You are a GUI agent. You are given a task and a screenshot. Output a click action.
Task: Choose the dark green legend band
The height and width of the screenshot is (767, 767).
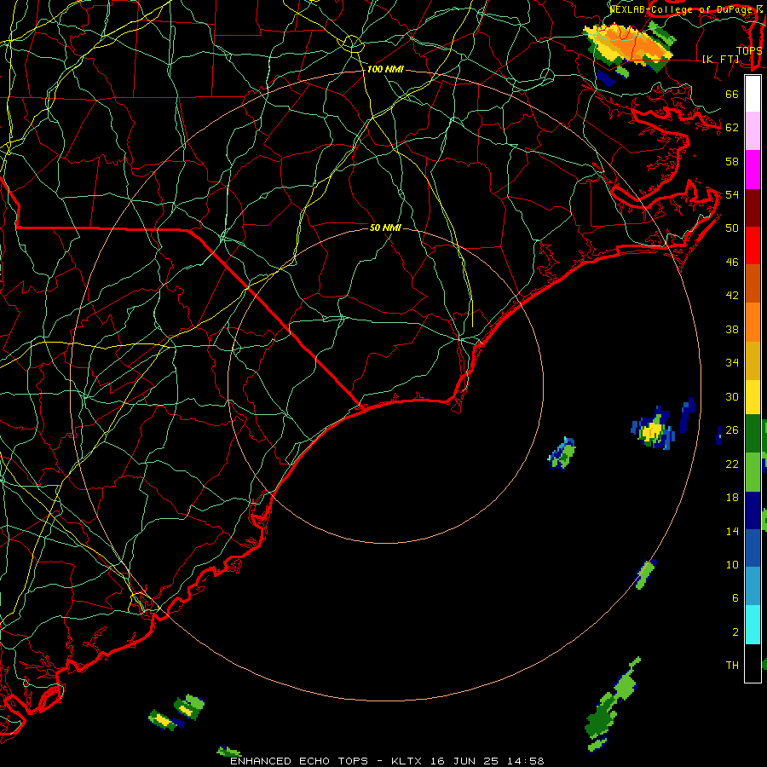(753, 434)
